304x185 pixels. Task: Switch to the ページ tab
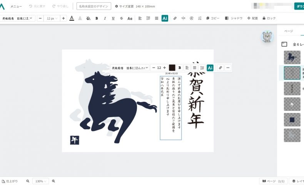(x=288, y=31)
